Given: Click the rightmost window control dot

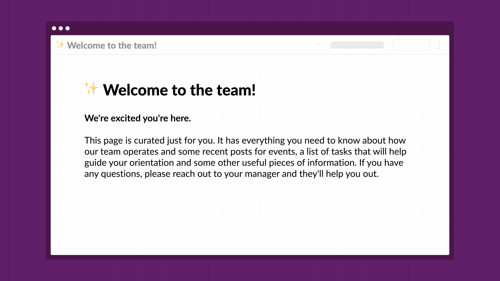Looking at the screenshot, I should 68,28.
